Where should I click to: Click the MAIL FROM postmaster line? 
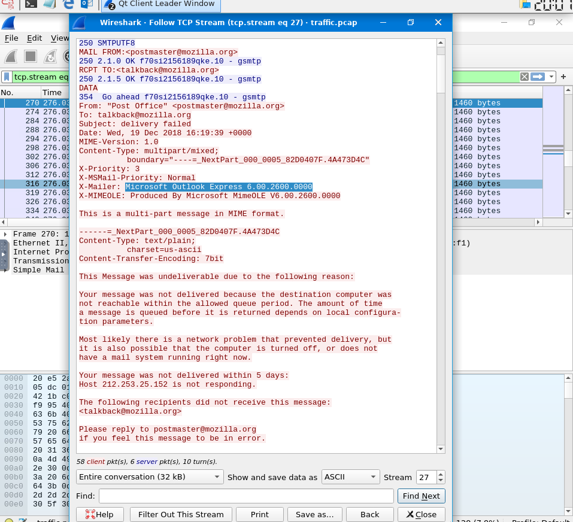click(x=158, y=52)
